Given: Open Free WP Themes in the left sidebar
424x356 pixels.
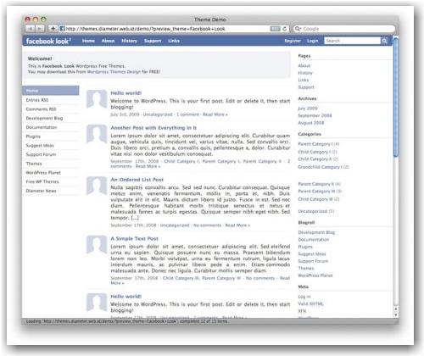Looking at the screenshot, I should (x=42, y=181).
